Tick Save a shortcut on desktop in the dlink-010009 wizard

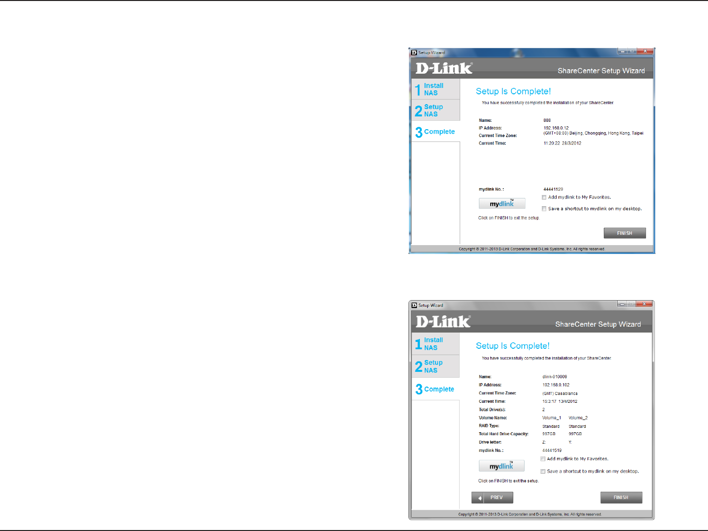coord(543,471)
